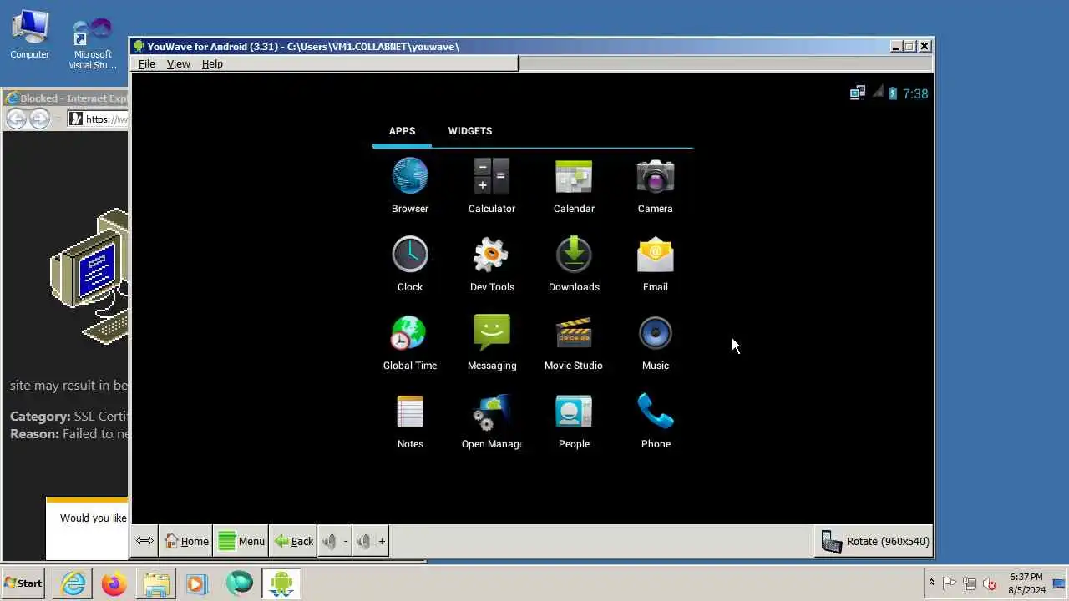Click the Menu button in YouWave toolbar
The image size is (1069, 601).
click(x=241, y=541)
